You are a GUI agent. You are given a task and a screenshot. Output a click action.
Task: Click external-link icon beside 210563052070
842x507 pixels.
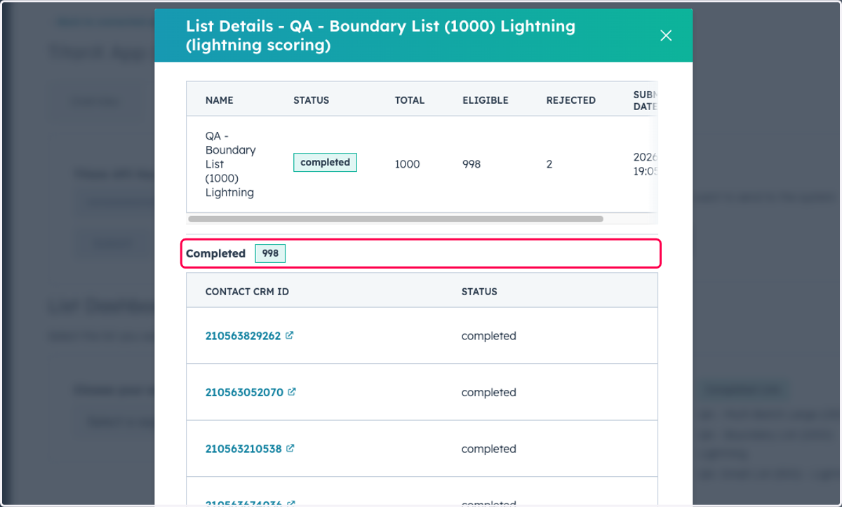(x=292, y=392)
